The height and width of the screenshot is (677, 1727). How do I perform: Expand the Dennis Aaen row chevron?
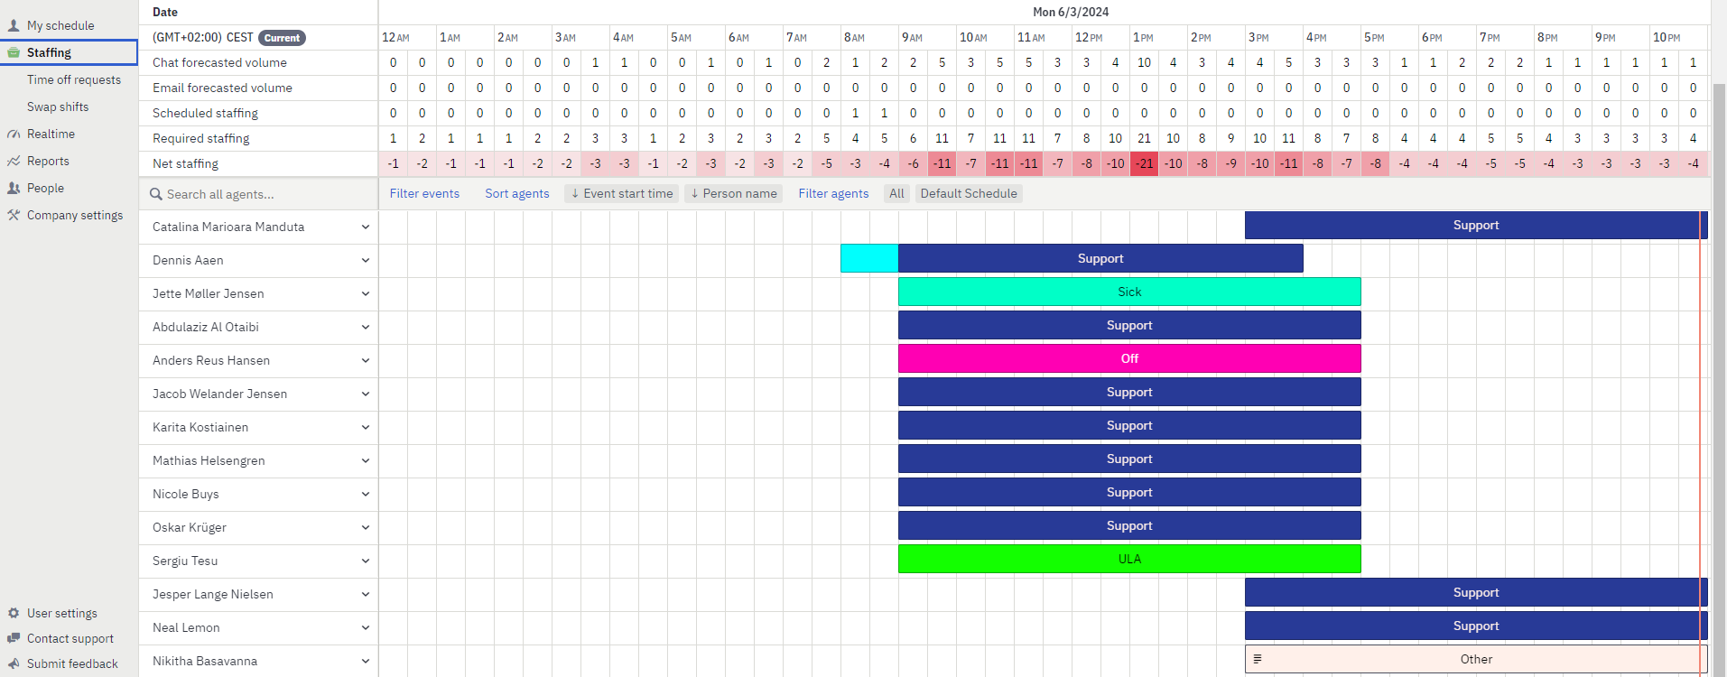[366, 261]
